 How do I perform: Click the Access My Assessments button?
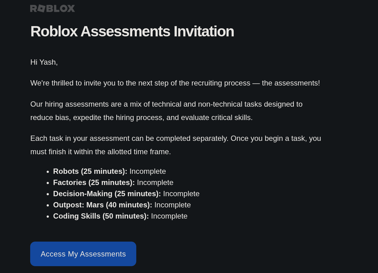point(83,254)
